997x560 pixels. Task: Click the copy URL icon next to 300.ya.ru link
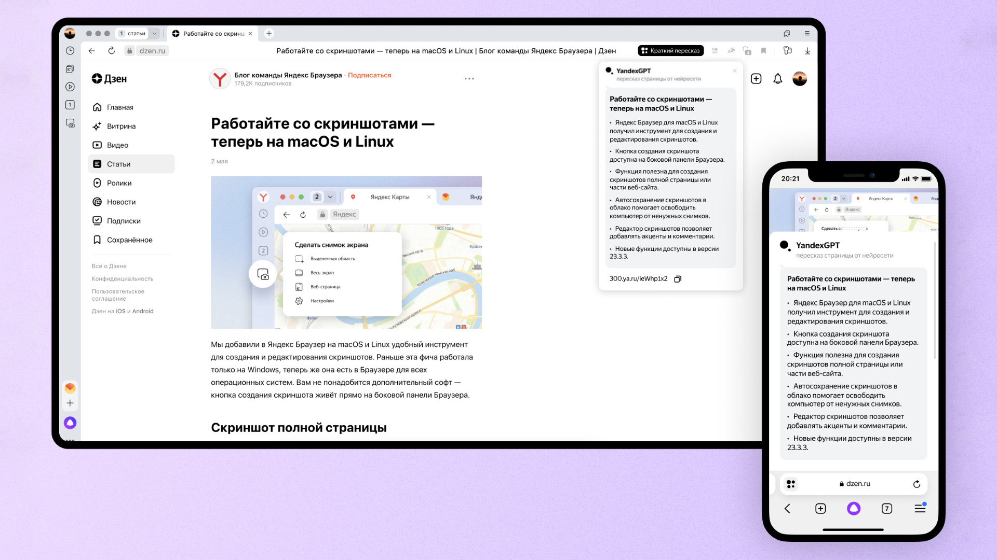tap(678, 278)
